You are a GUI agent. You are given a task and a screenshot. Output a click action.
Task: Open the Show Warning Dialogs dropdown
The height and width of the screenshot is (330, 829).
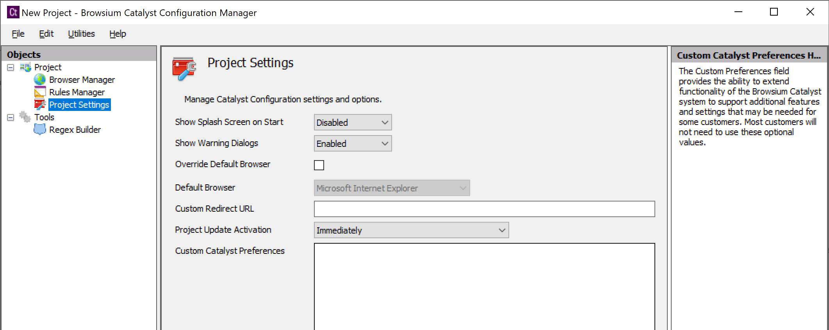352,144
